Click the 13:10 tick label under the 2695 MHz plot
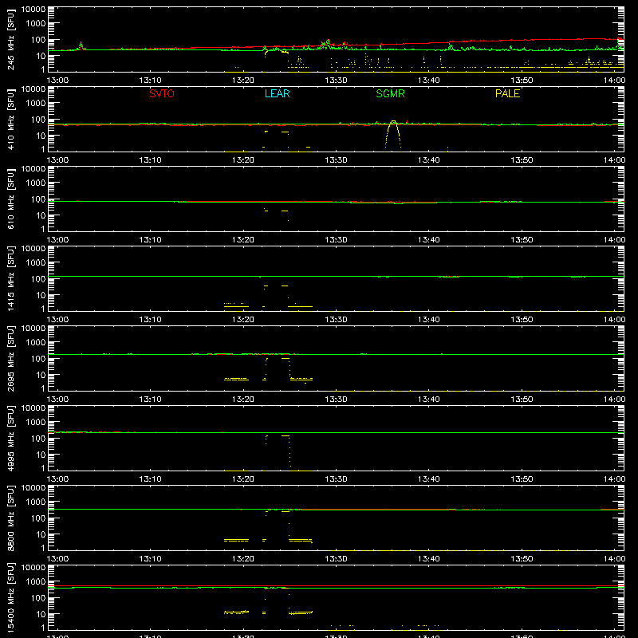638x638 pixels. click(150, 400)
